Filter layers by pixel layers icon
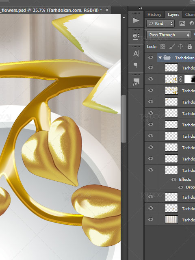The width and height of the screenshot is (195, 260). coord(182,24)
